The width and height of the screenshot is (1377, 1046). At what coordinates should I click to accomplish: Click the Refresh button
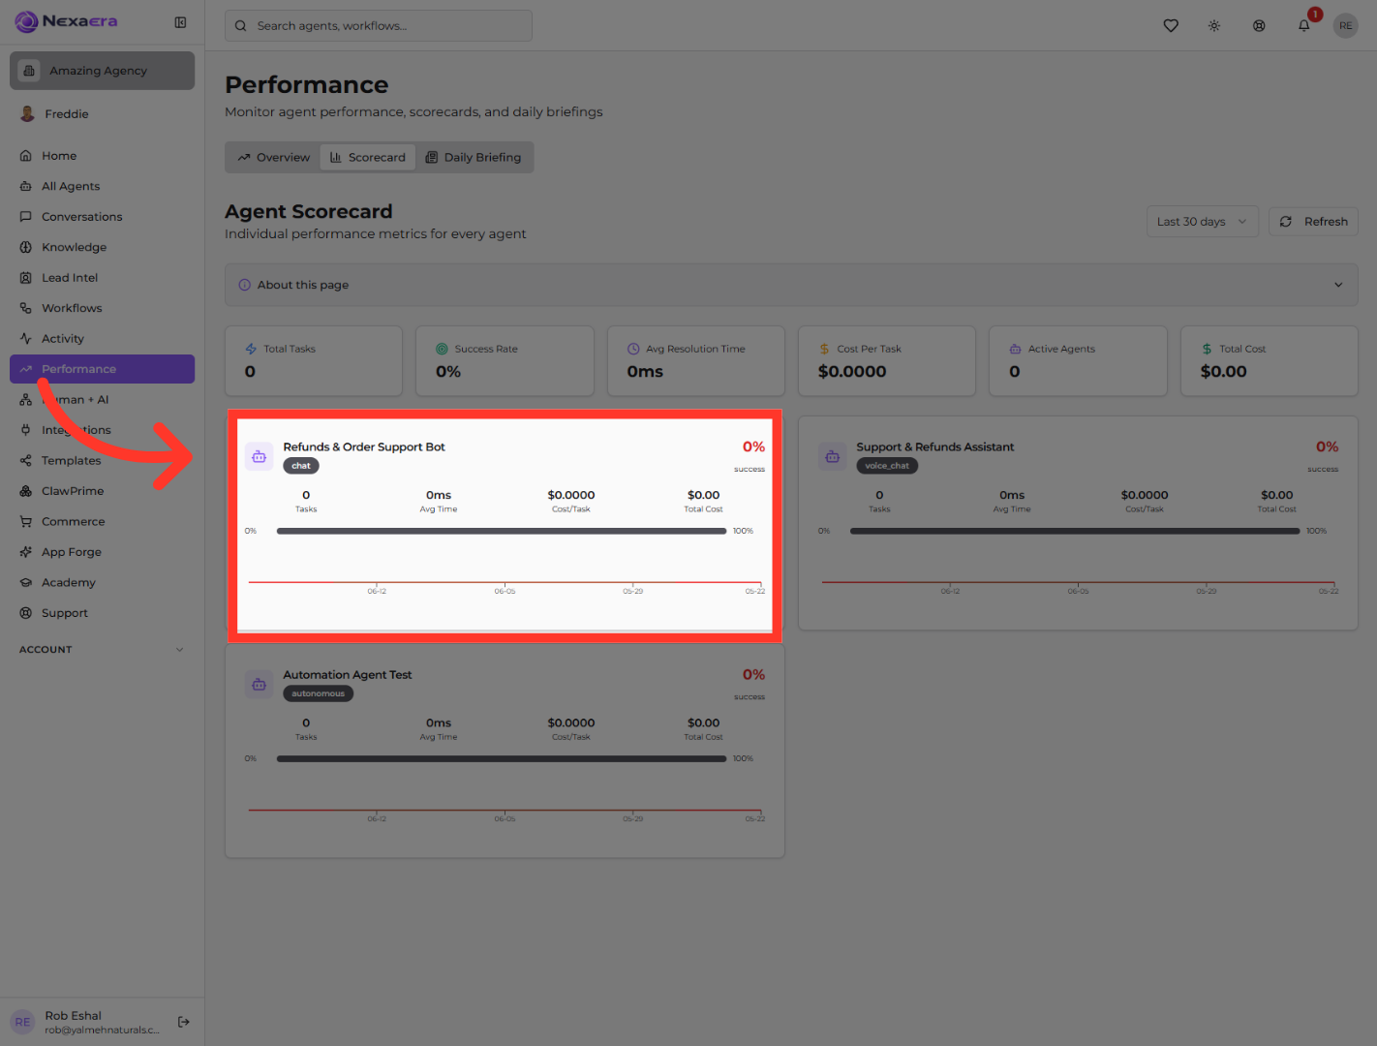tap(1313, 222)
